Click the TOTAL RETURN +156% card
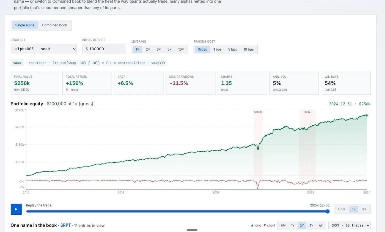This screenshot has height=232, width=385. click(87, 83)
